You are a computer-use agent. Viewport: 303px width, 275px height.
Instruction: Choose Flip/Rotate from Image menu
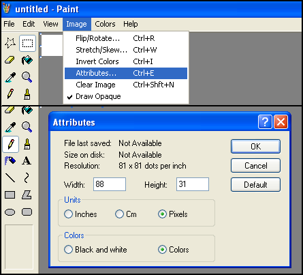pos(126,38)
